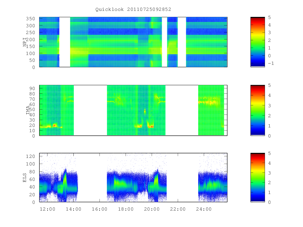This screenshot has width=303, height=227.
Task: Click the IMA spectrogram panel
Action: (133, 110)
